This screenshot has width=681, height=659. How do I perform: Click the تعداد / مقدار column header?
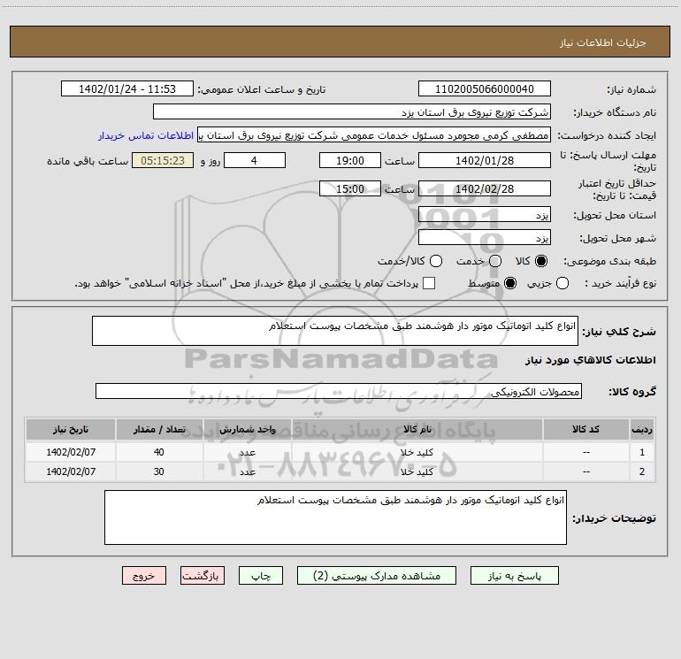click(159, 429)
